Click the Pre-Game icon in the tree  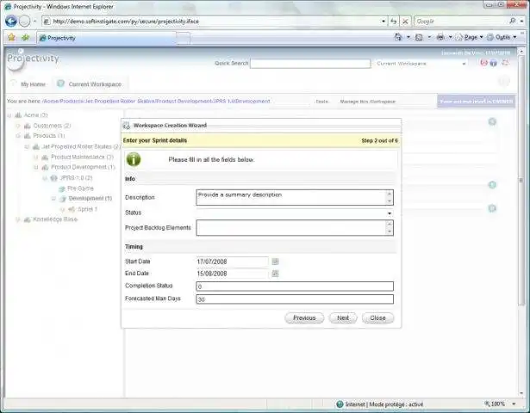[62, 188]
